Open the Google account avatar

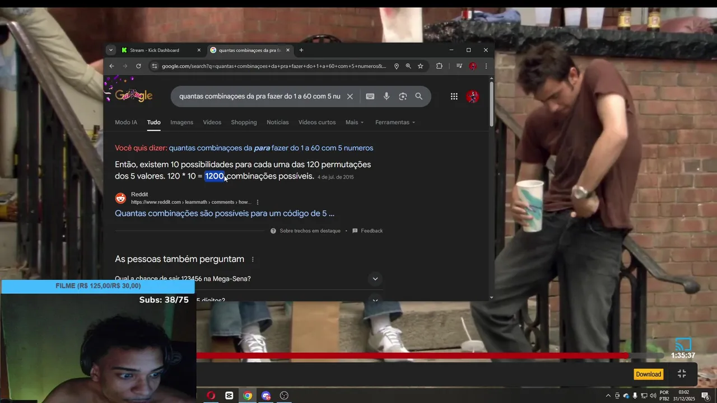point(473,96)
